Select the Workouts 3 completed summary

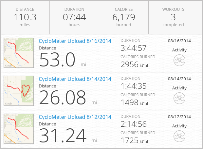(173, 17)
